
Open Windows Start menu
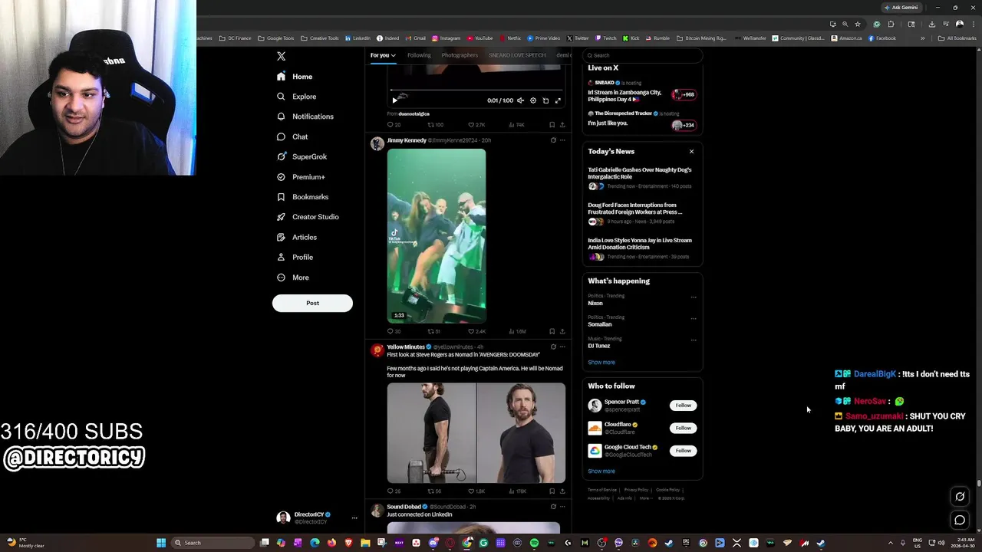(x=161, y=543)
